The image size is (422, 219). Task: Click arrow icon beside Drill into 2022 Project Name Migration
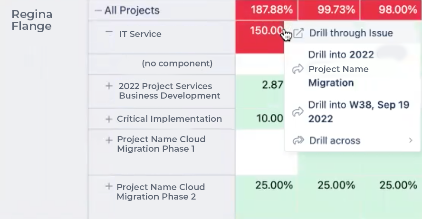point(297,69)
